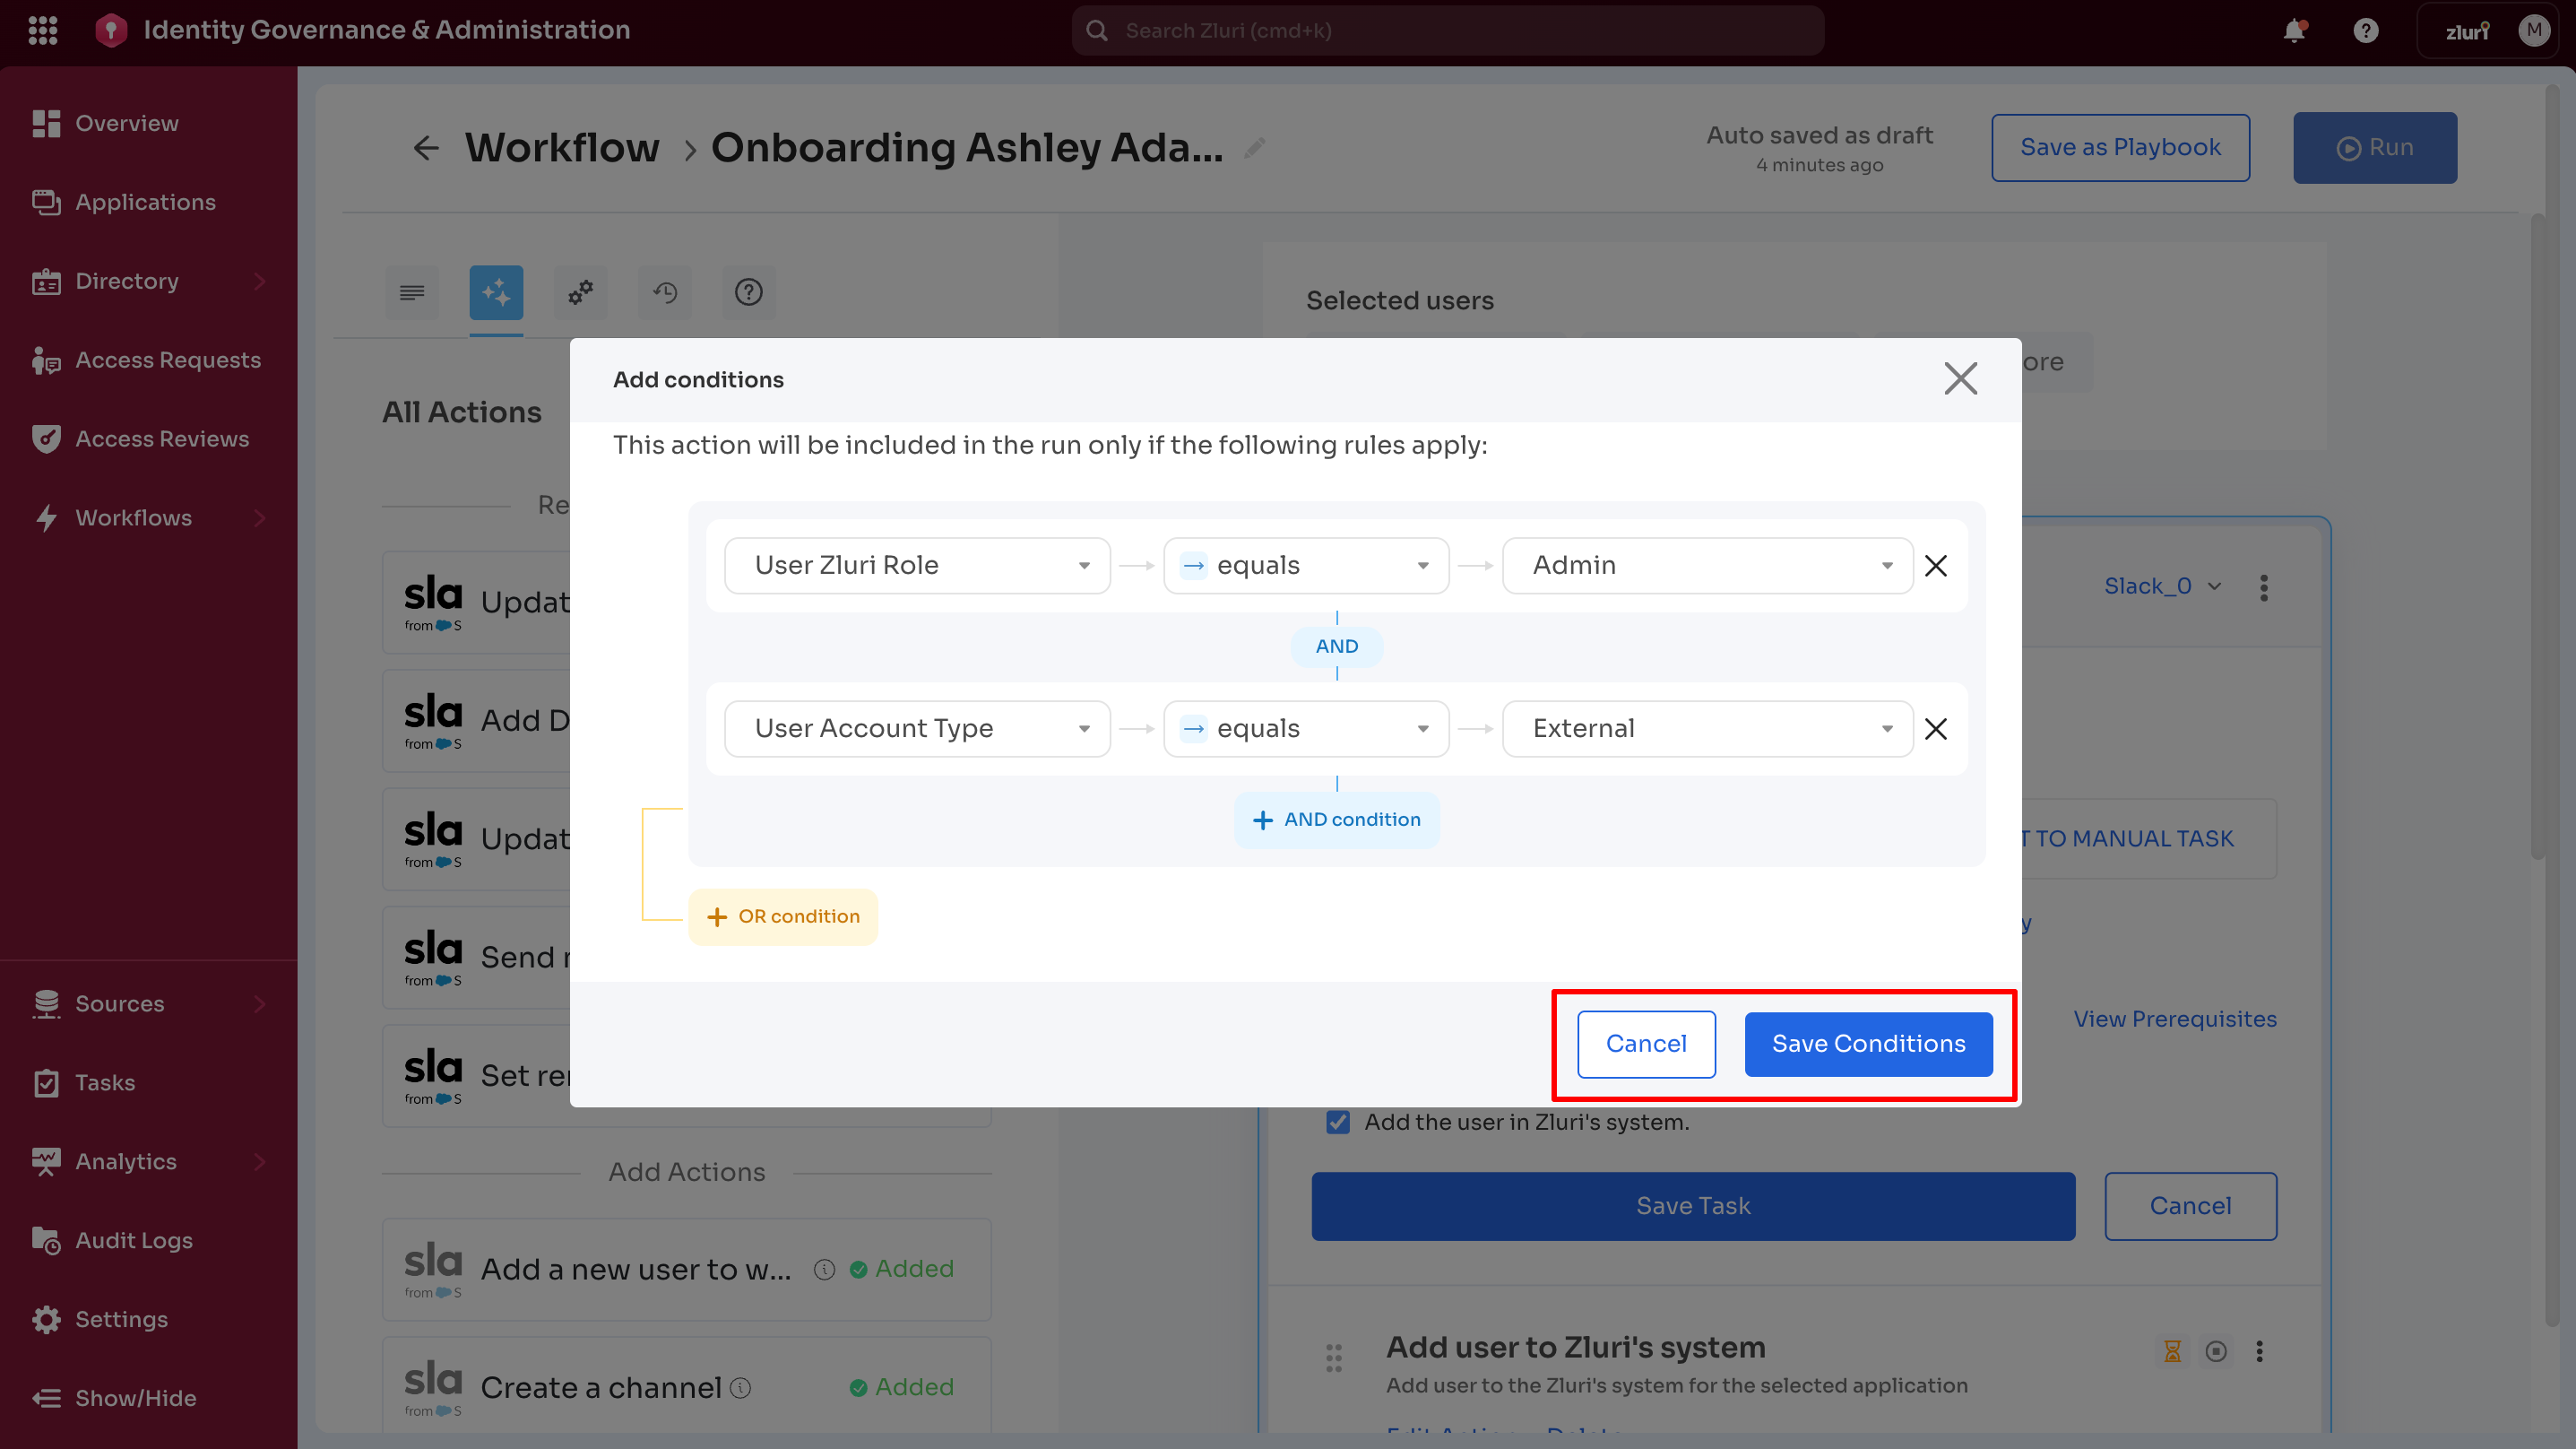Go back using the arrow beside Workflow
Screen dimensions: 2576x1449
(x=426, y=148)
